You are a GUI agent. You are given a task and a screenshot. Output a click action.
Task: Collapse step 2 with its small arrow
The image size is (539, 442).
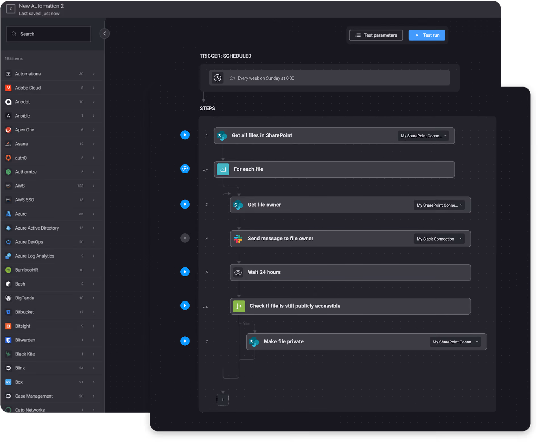coord(204,171)
